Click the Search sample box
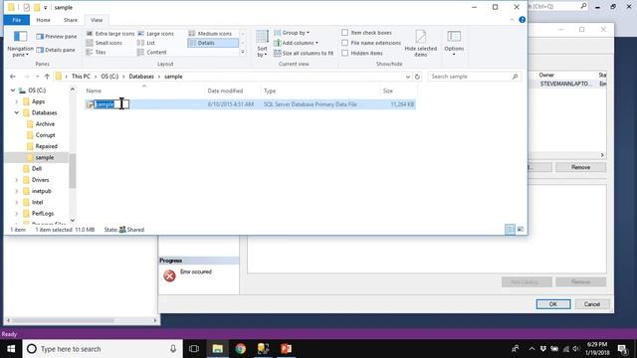 pos(474,77)
